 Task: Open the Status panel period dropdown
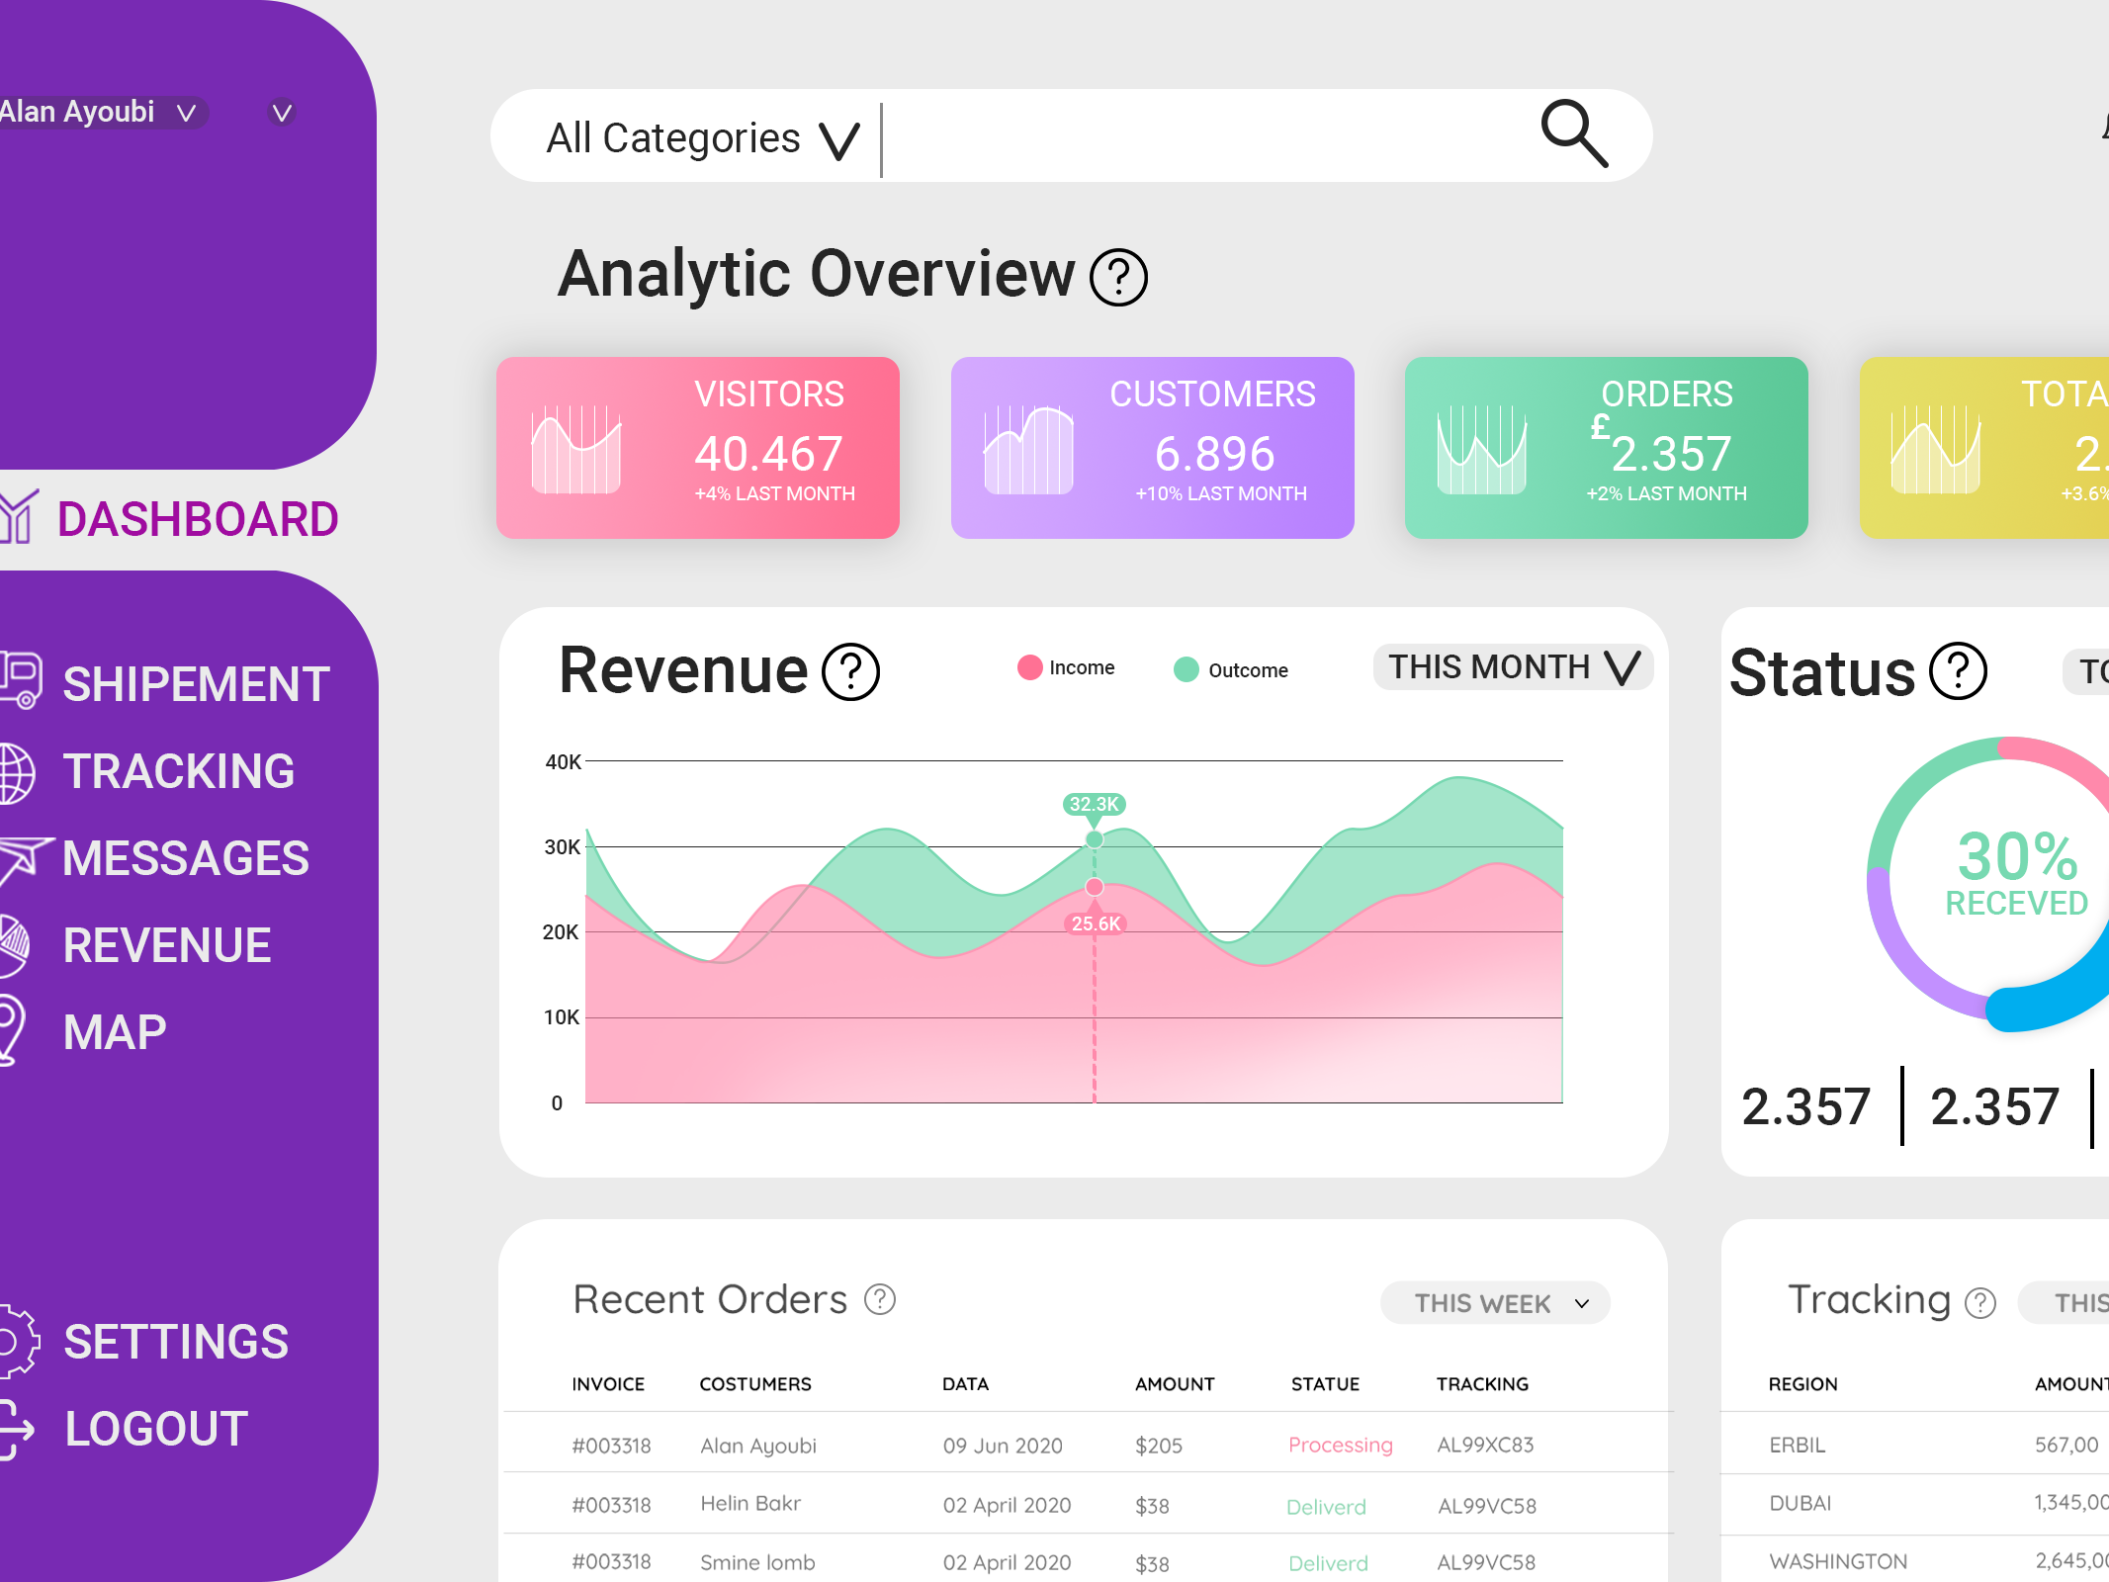pyautogui.click(x=2086, y=672)
